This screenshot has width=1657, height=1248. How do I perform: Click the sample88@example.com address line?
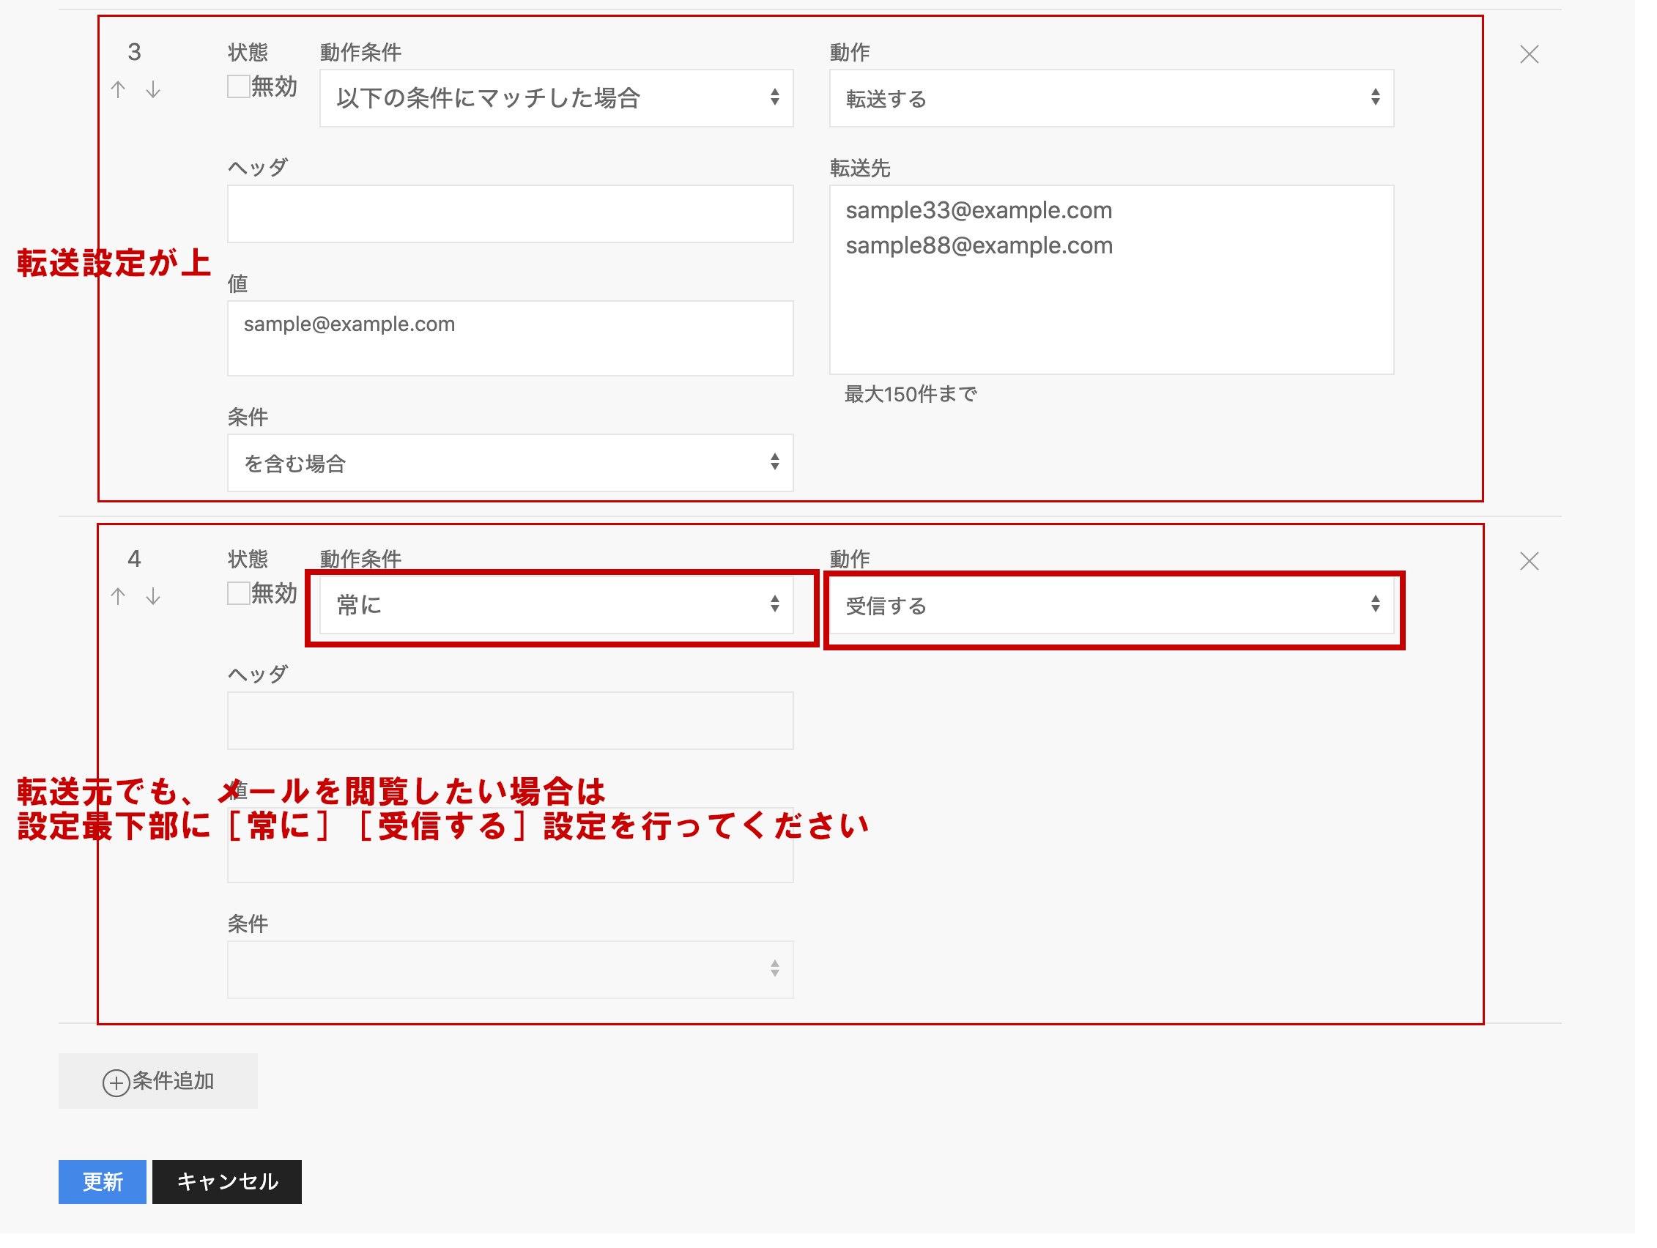click(979, 245)
